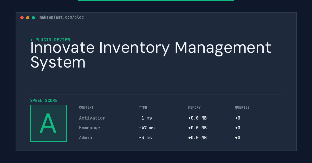Click the Homepage queries '+0' value
The width and height of the screenshot is (312, 163).
tap(238, 128)
